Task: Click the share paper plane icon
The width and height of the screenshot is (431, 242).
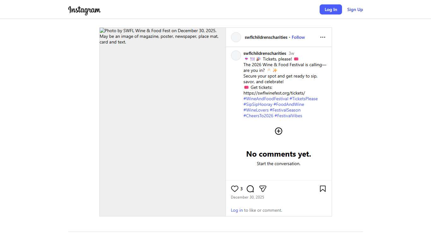Action: tap(263, 189)
